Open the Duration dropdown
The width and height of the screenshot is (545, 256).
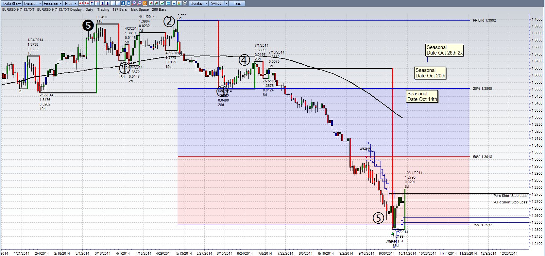pyautogui.click(x=33, y=3)
